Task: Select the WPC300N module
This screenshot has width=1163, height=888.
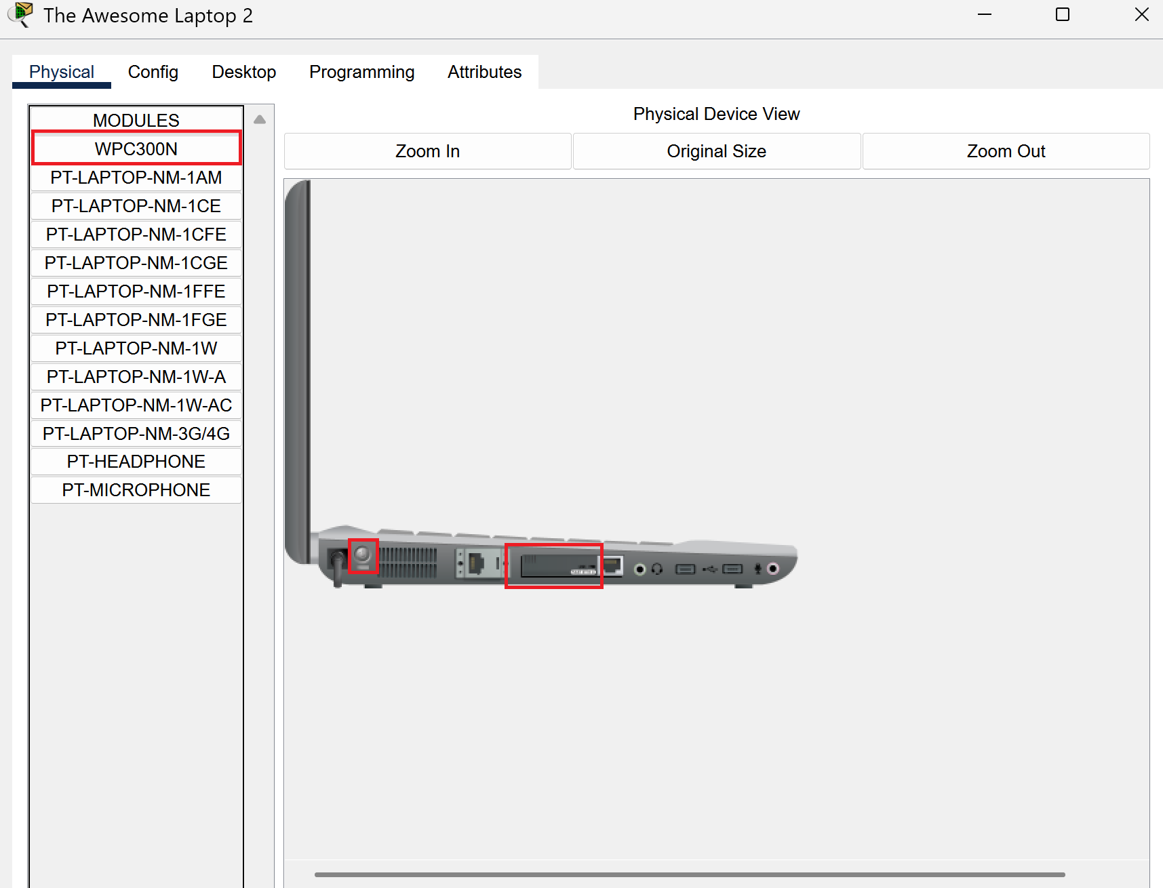Action: pos(136,148)
